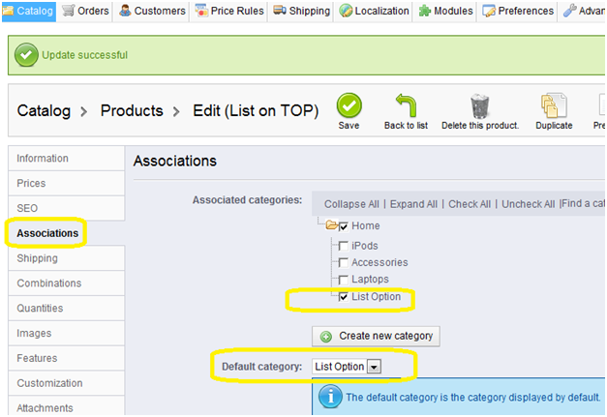Click the trash bin delete product icon

click(x=479, y=106)
